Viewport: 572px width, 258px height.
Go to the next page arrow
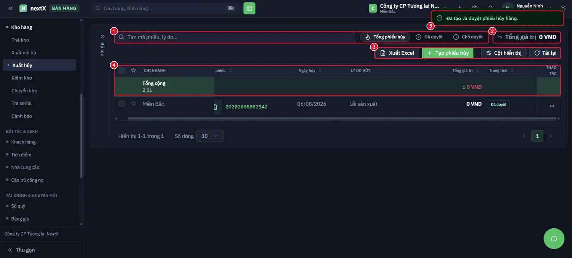point(551,136)
